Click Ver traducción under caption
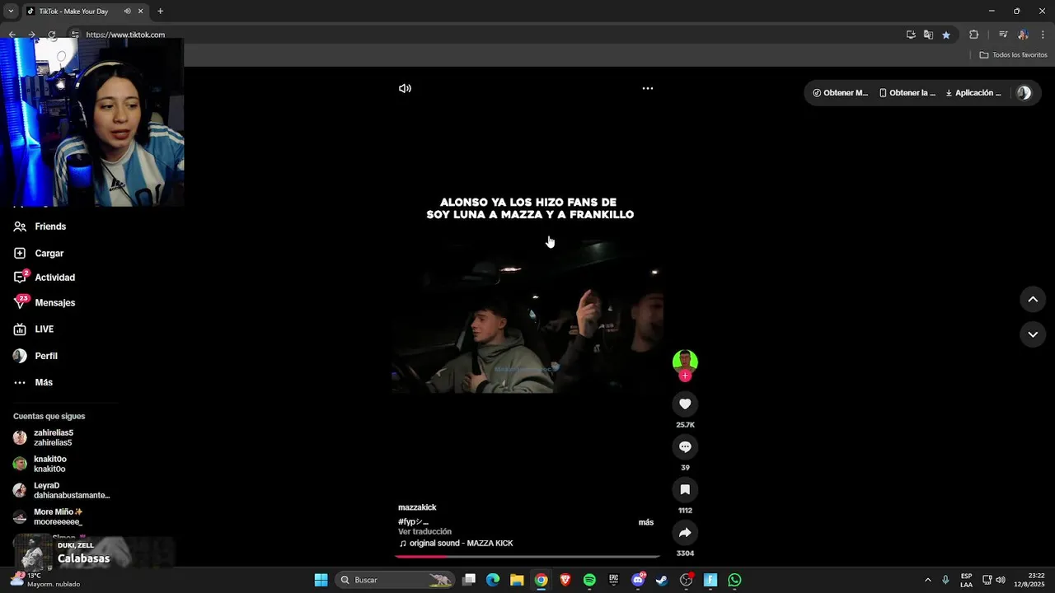This screenshot has height=593, width=1055. pyautogui.click(x=424, y=532)
